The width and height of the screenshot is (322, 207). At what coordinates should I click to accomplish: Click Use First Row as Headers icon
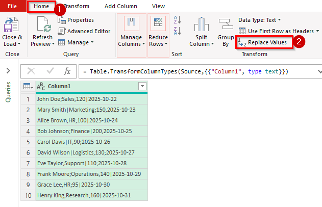pyautogui.click(x=242, y=31)
